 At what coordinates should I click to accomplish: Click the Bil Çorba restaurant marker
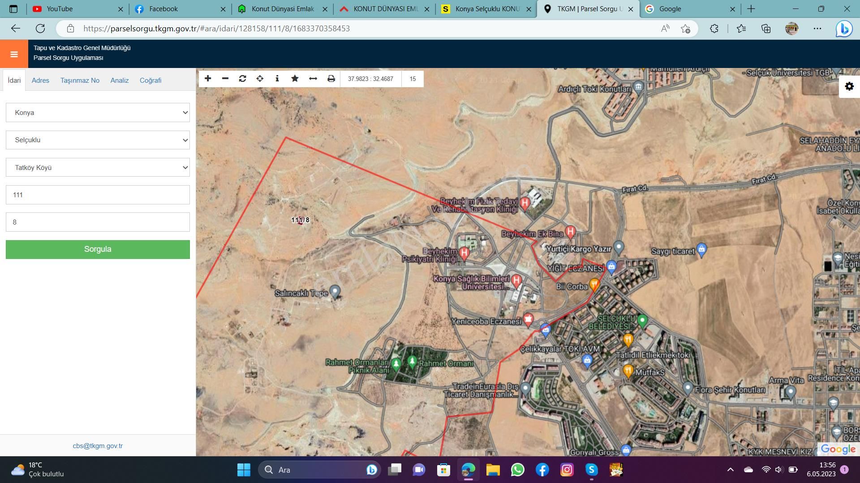pos(594,284)
